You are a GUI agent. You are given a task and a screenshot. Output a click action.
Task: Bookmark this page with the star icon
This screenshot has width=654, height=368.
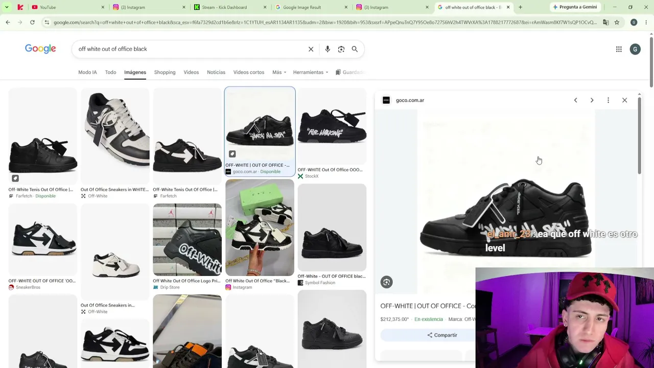click(617, 22)
